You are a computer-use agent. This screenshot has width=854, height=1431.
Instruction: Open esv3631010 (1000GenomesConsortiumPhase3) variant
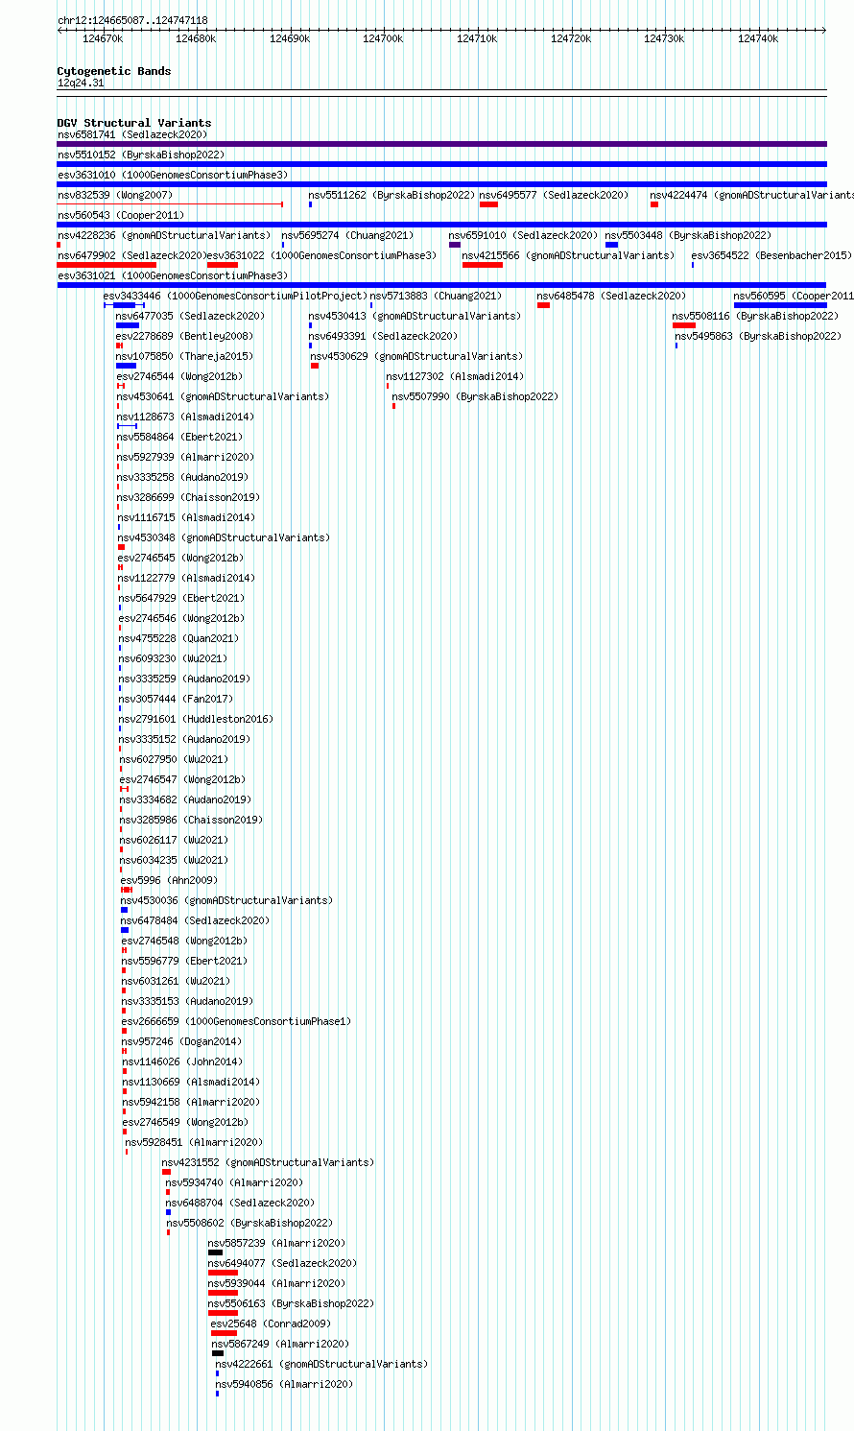(x=173, y=175)
